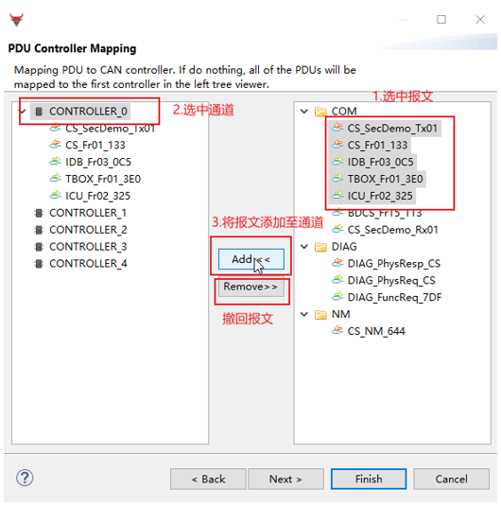501x506 pixels.
Task: Collapse the DIAG folder tree
Action: 303,247
